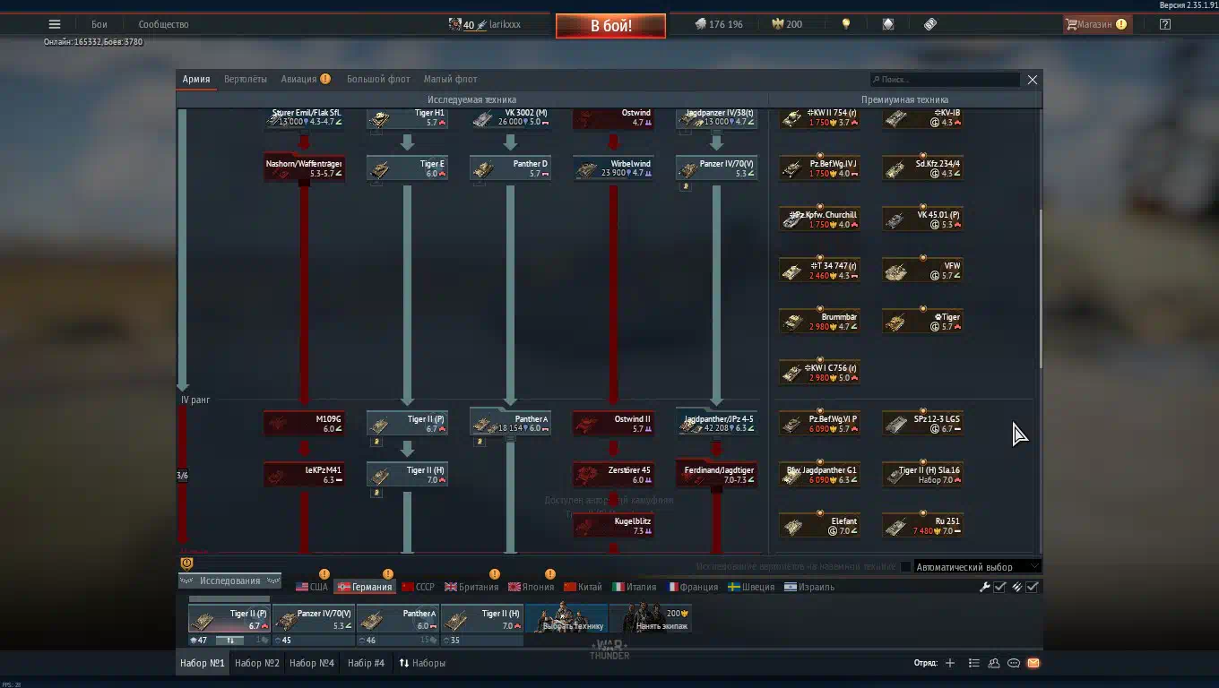Toggle helicopter research on ground vehicles checkbox
Image resolution: width=1219 pixels, height=688 pixels.
[905, 566]
